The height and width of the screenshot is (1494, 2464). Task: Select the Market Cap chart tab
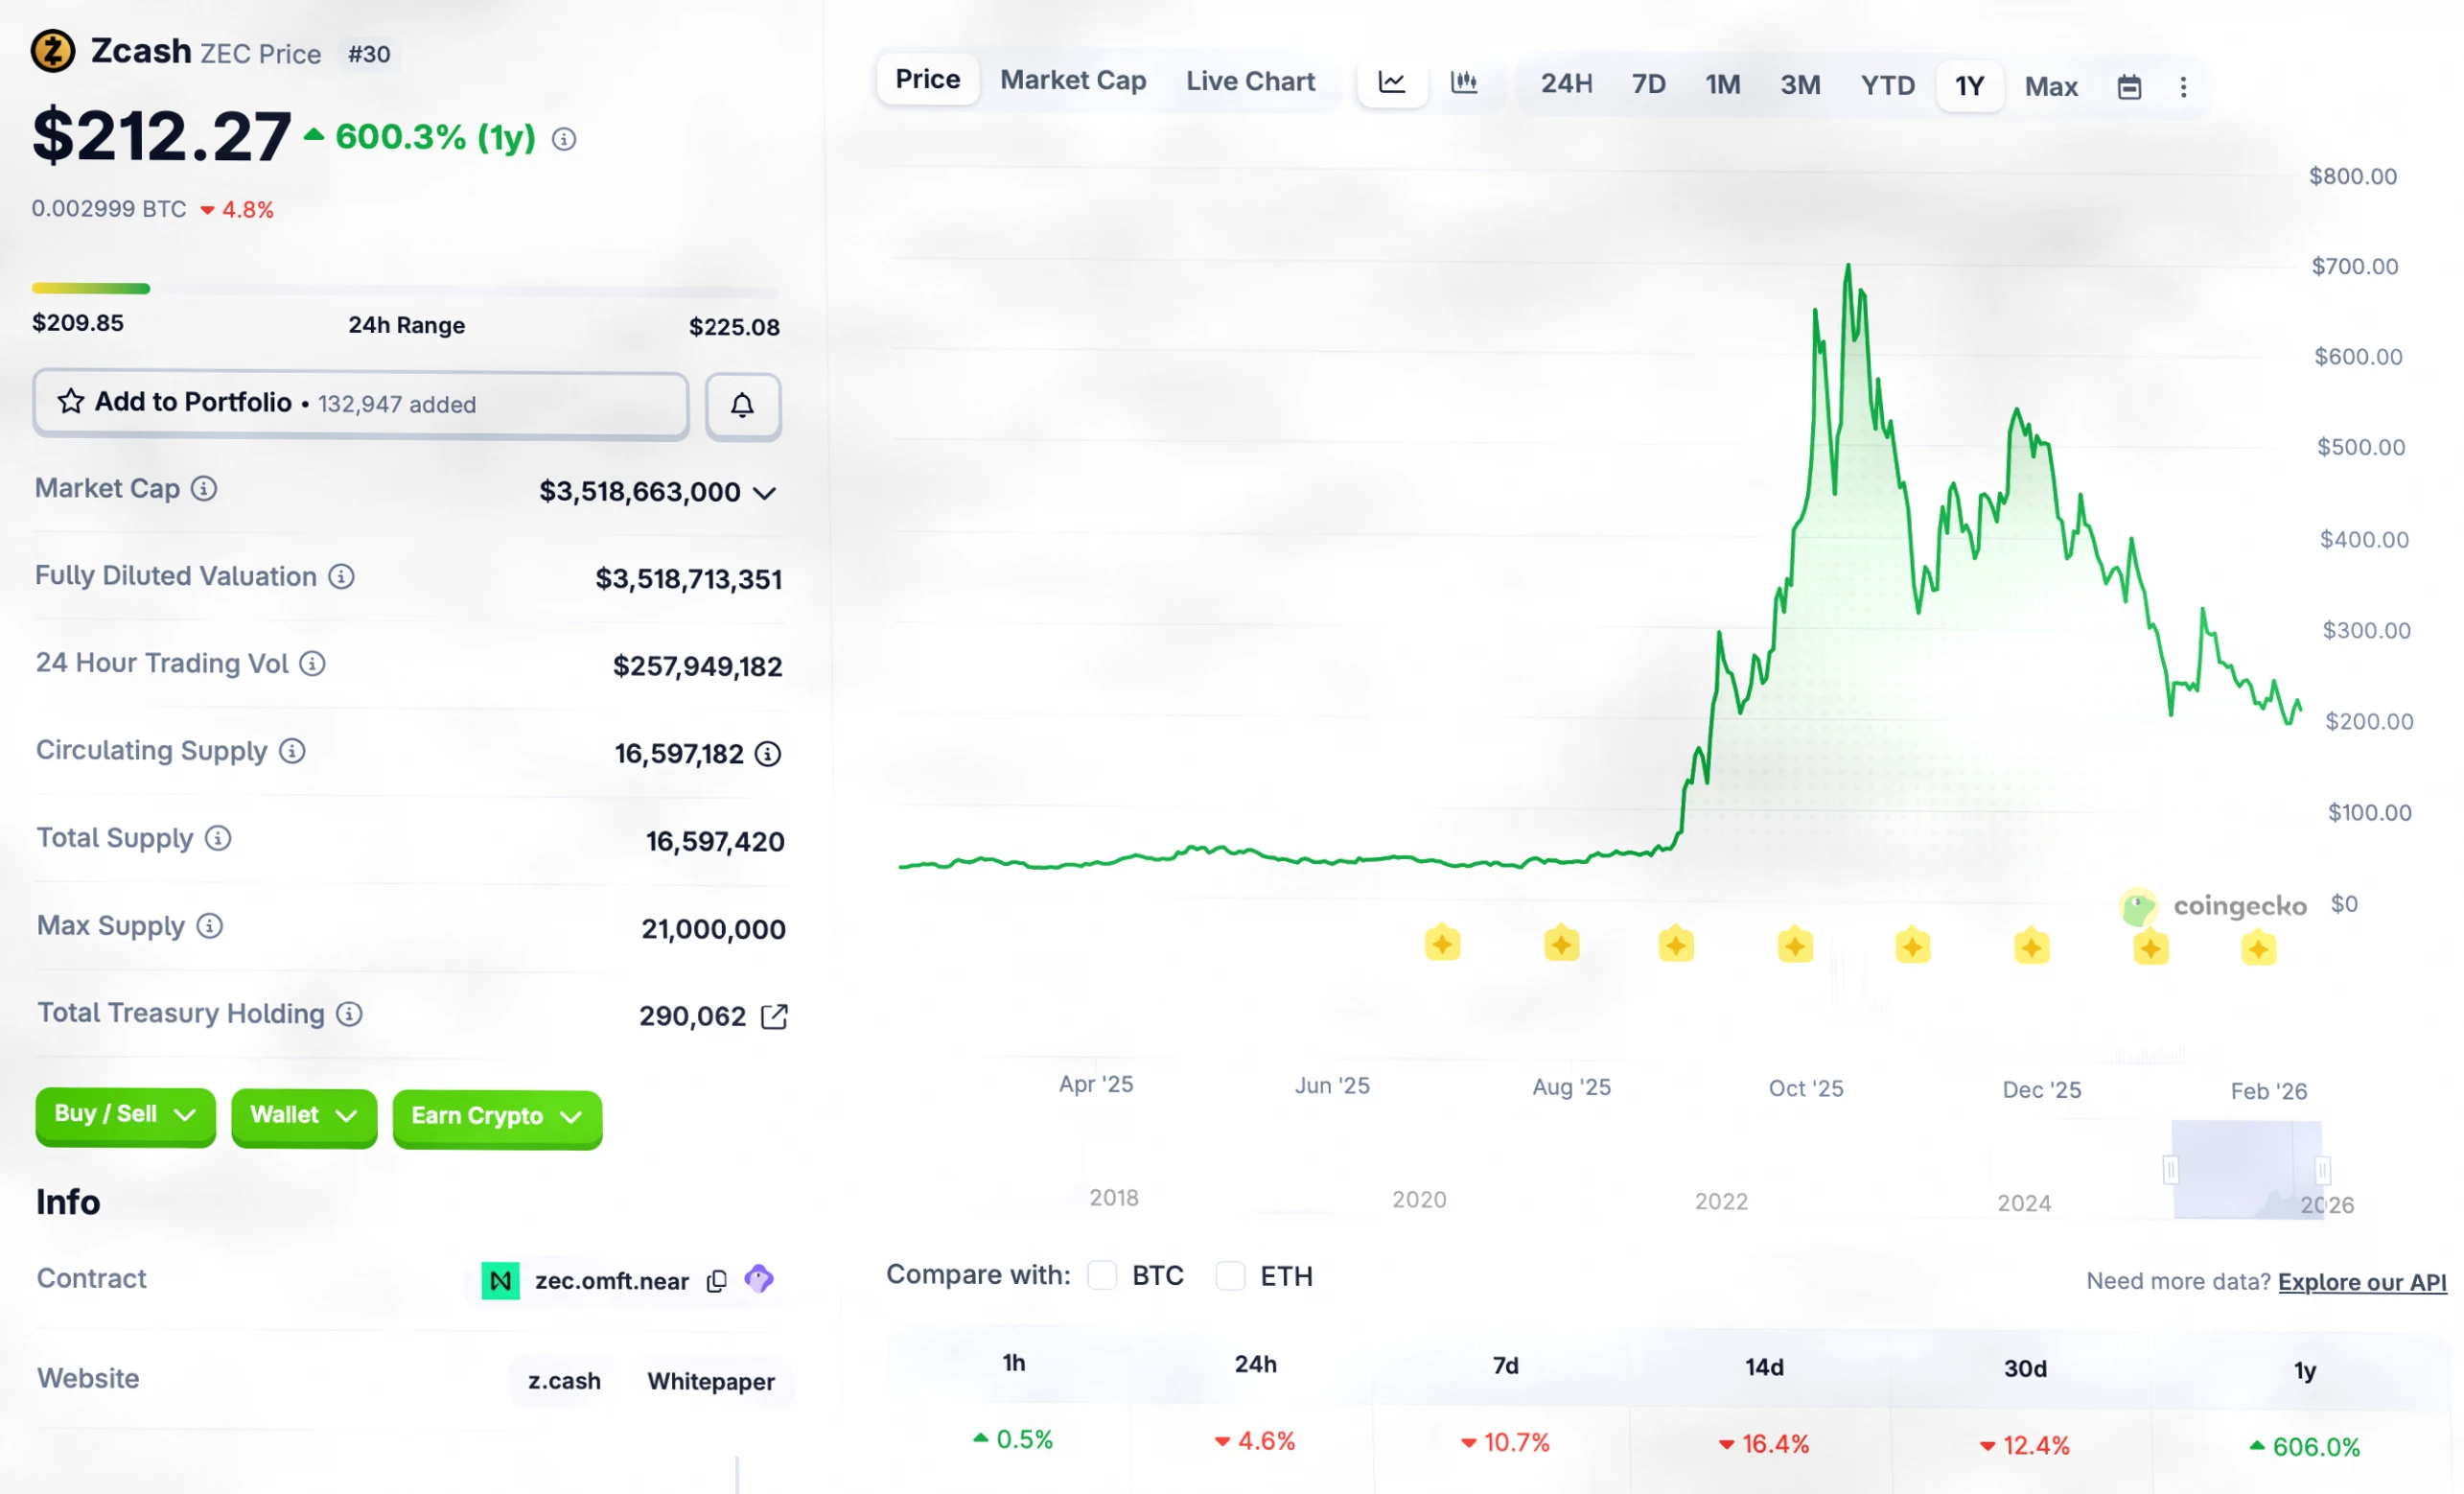click(1073, 80)
